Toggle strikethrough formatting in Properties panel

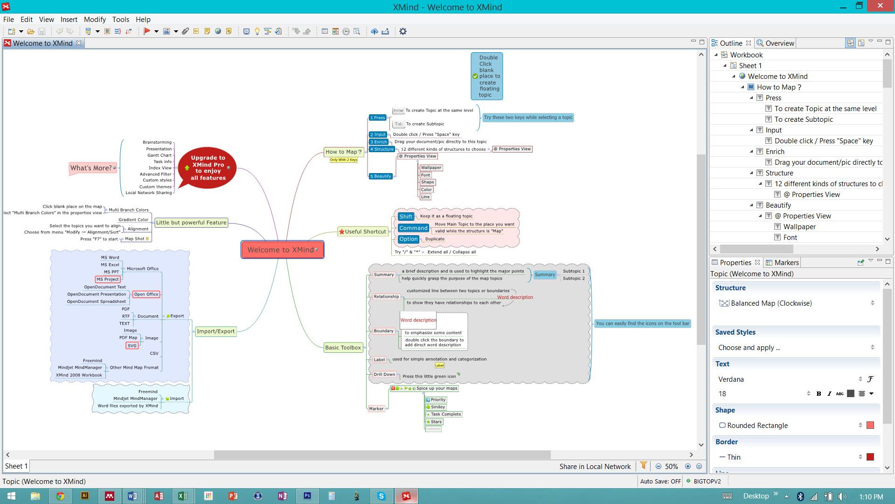(839, 393)
